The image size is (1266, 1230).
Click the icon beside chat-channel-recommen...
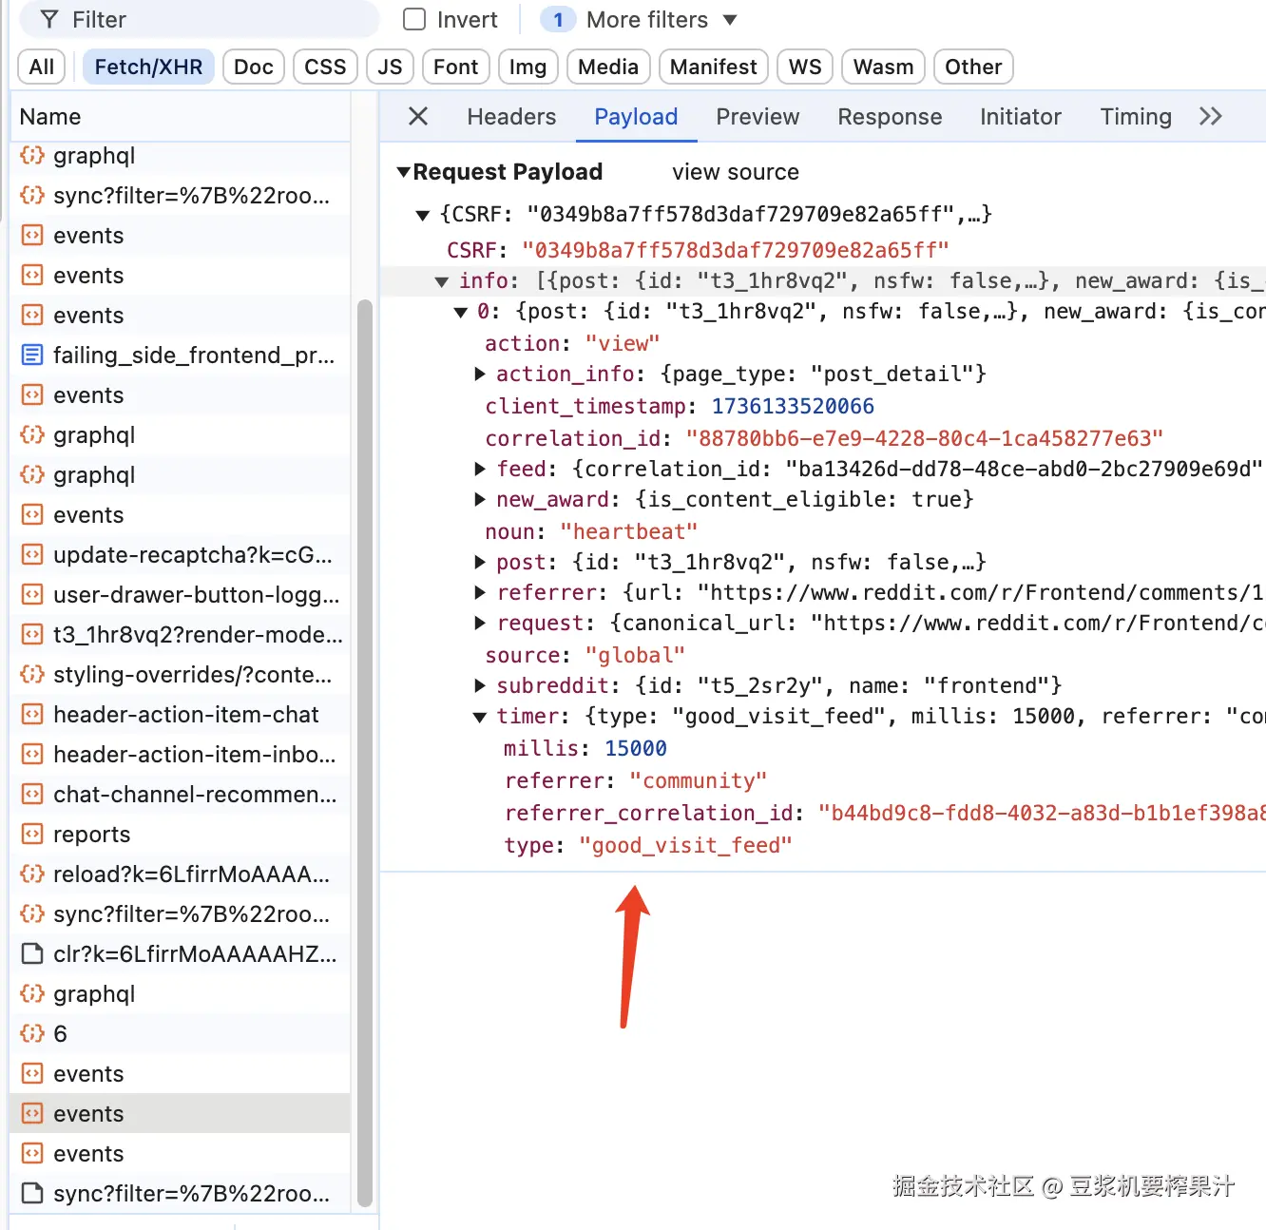click(x=32, y=795)
